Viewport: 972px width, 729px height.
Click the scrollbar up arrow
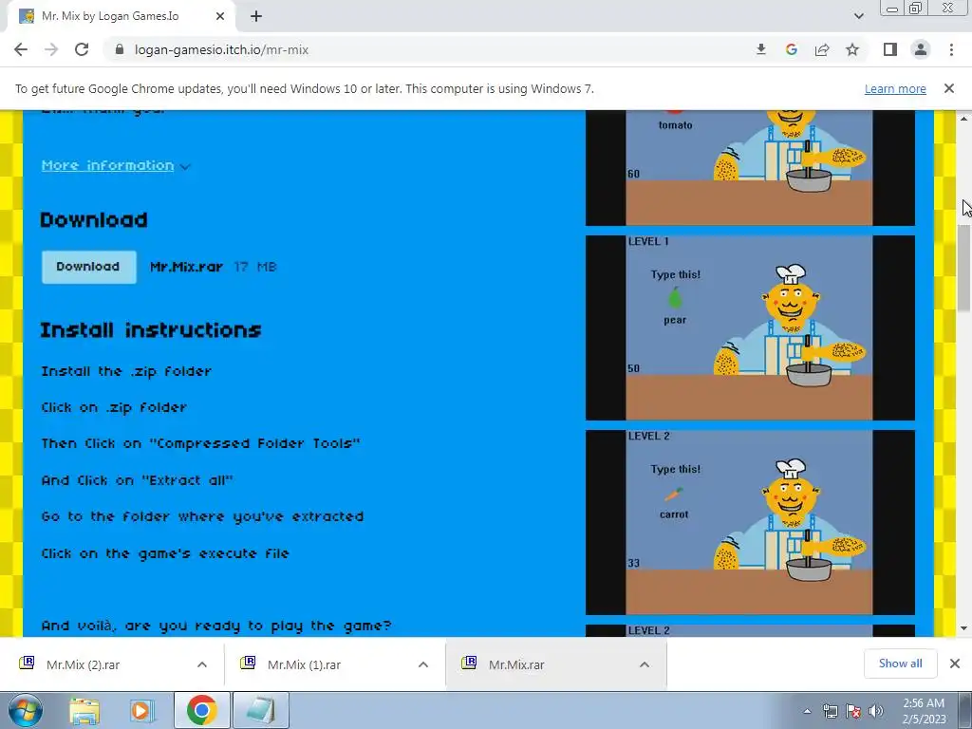click(x=964, y=119)
